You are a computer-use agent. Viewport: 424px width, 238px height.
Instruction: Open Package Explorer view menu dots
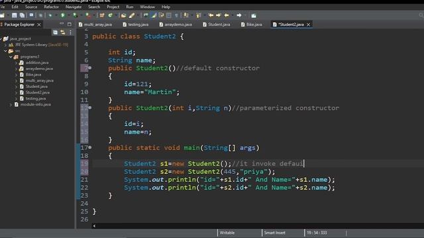tap(71, 32)
